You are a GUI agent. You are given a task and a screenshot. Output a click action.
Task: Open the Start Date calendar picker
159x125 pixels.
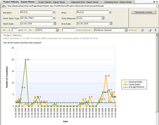point(54,23)
